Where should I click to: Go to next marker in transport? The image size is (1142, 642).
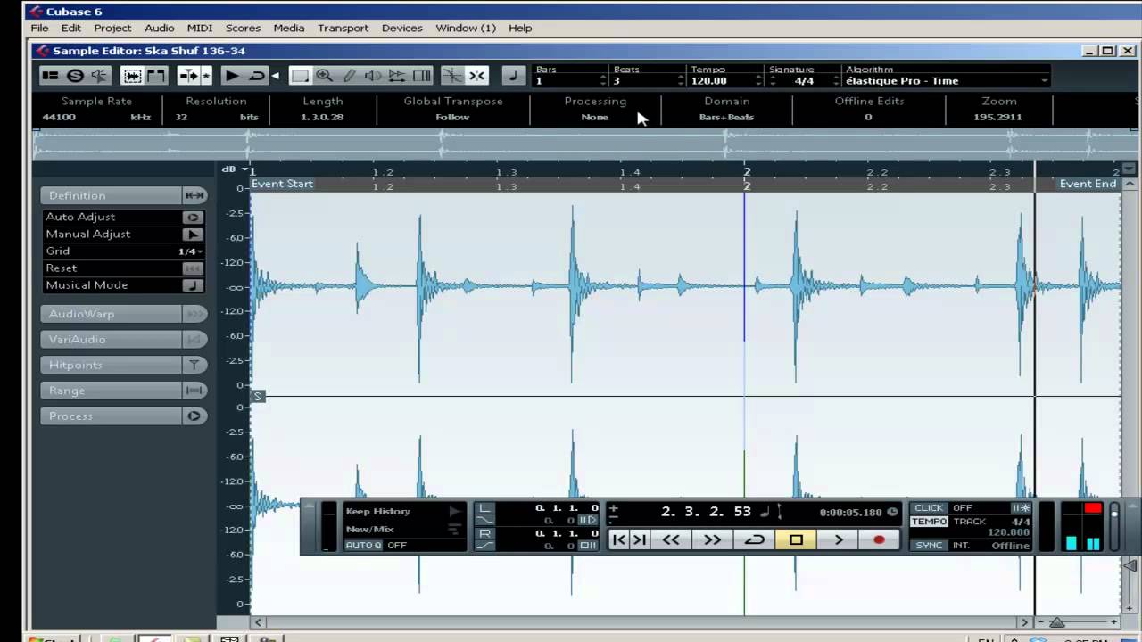click(x=640, y=539)
